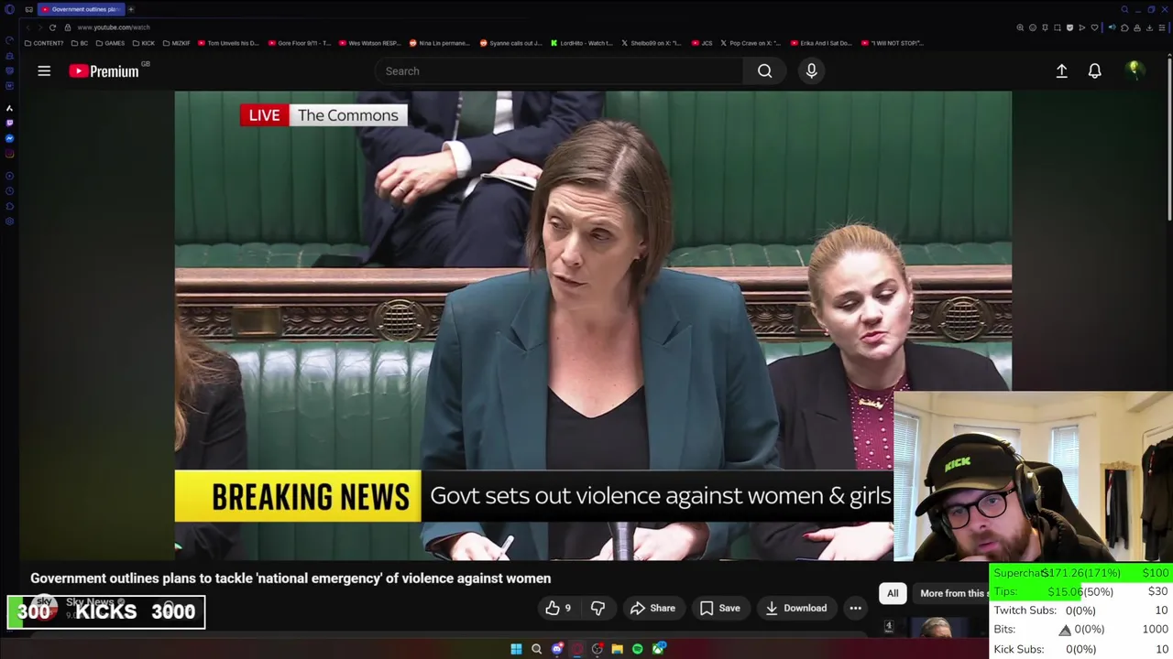Open 'Pop Crave on X' bookmark

[751, 43]
